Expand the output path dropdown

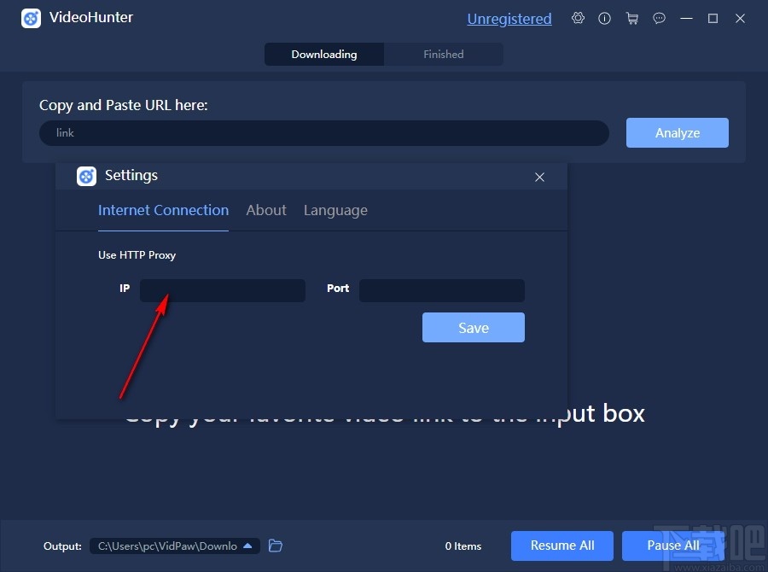click(x=247, y=546)
